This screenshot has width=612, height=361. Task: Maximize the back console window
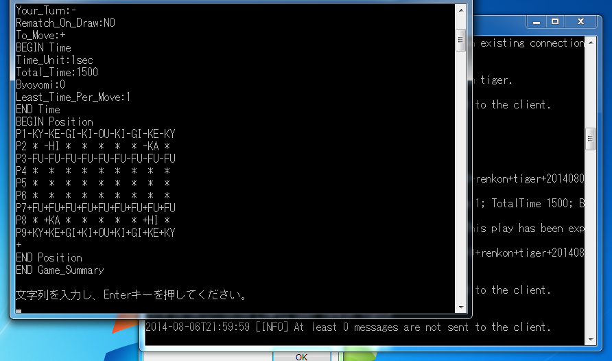click(x=555, y=22)
